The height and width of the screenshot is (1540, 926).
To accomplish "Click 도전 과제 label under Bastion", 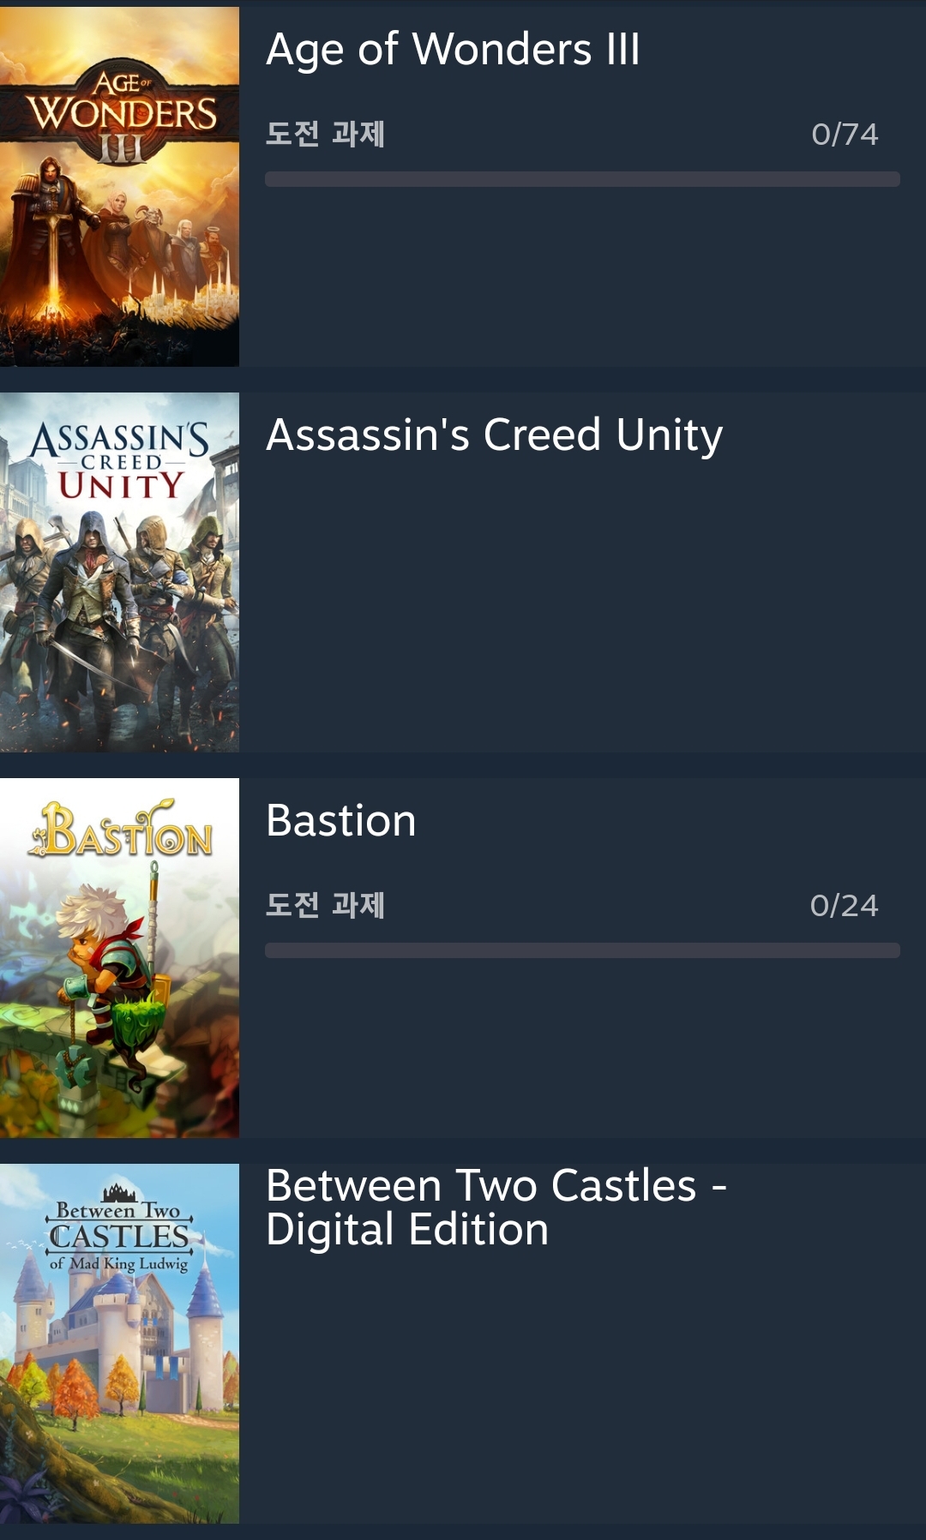I will 325,905.
